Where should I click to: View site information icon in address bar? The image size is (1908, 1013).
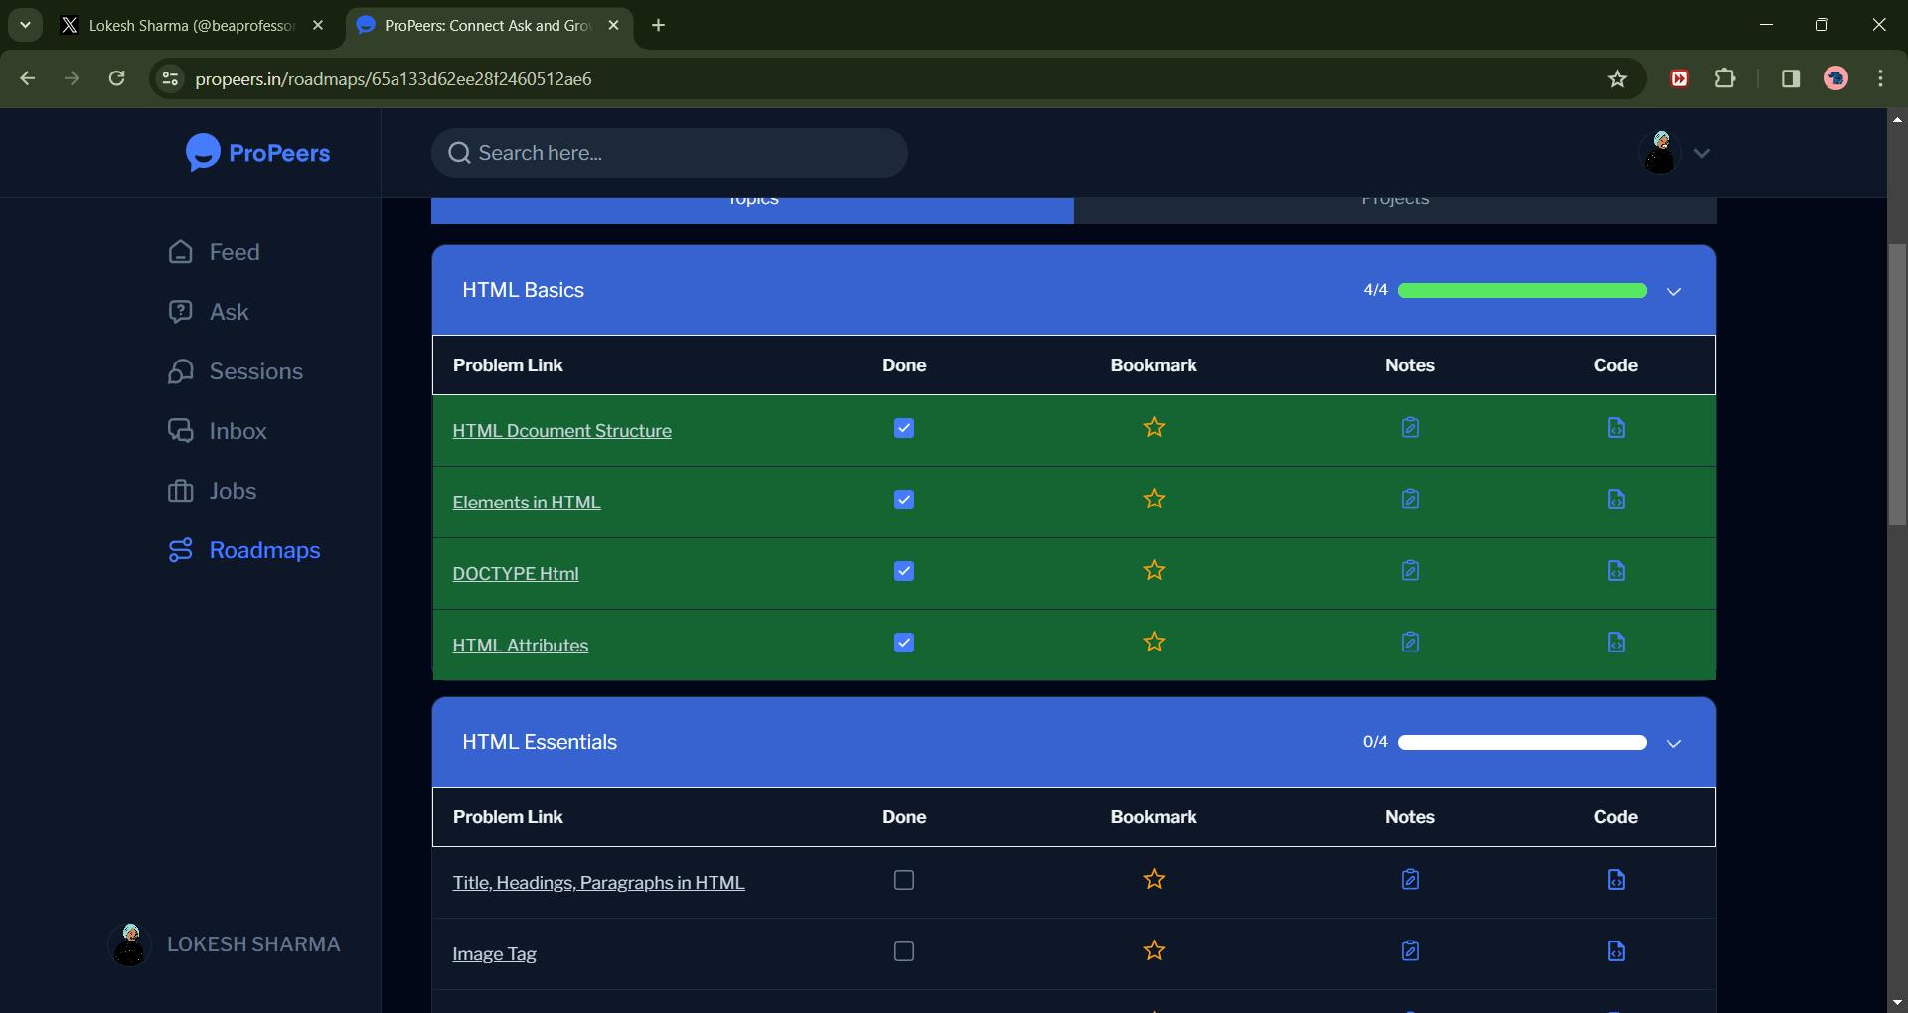171,79
